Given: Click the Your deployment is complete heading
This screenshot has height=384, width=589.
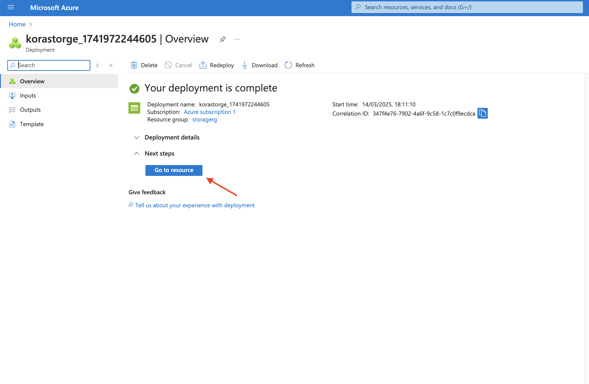Looking at the screenshot, I should pos(211,88).
